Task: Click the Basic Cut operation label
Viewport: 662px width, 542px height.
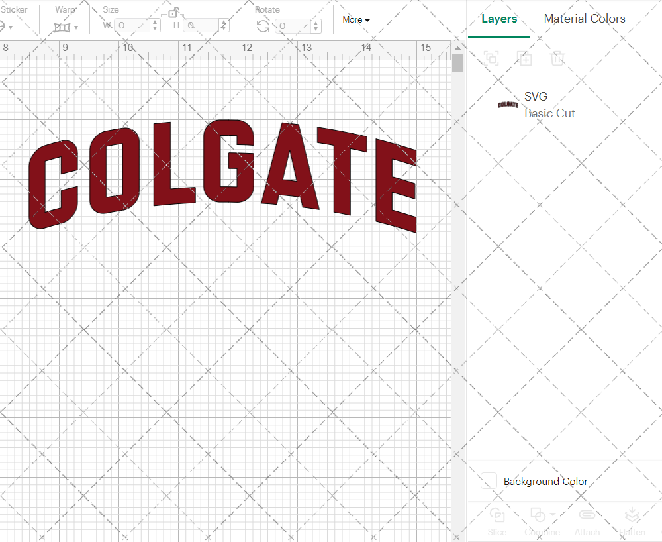Action: pyautogui.click(x=549, y=113)
